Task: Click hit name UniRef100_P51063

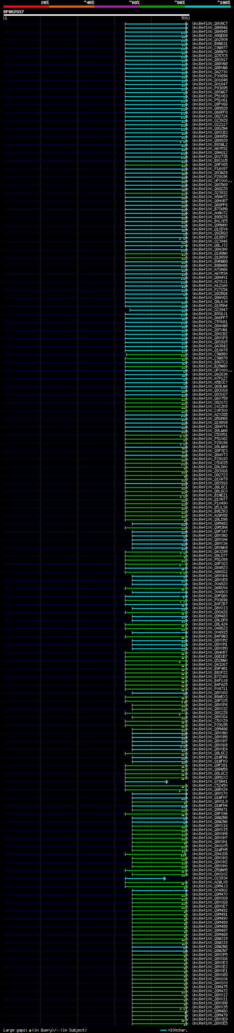Action: click(210, 96)
